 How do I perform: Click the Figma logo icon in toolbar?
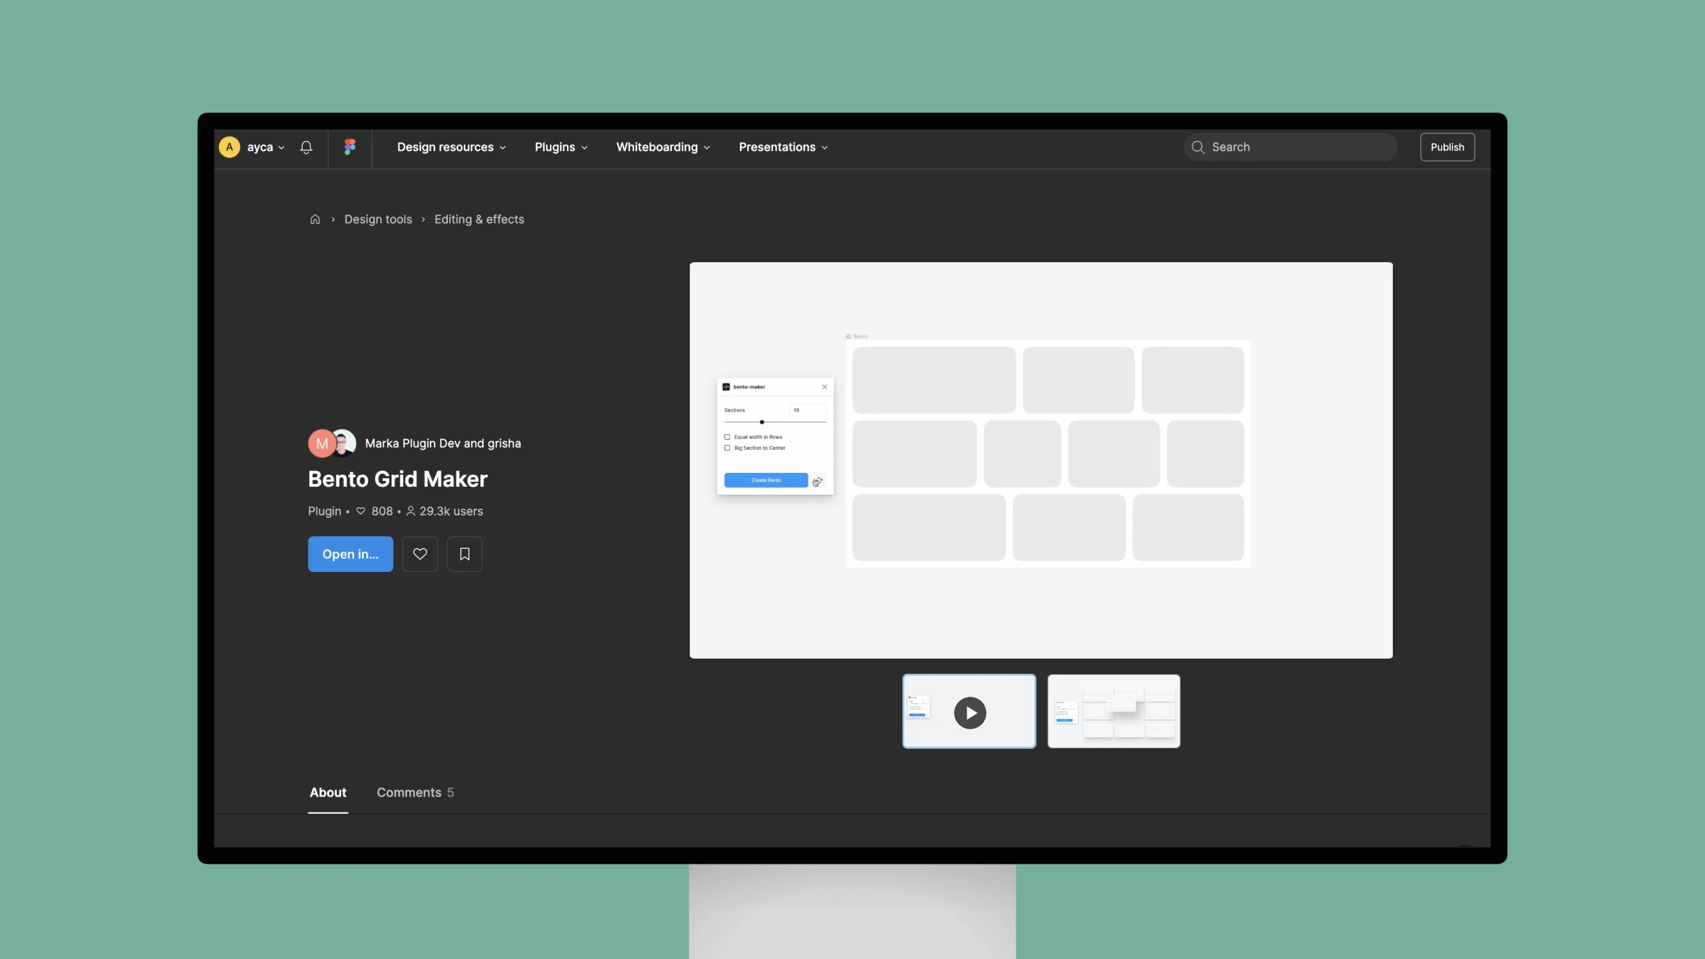pos(349,147)
